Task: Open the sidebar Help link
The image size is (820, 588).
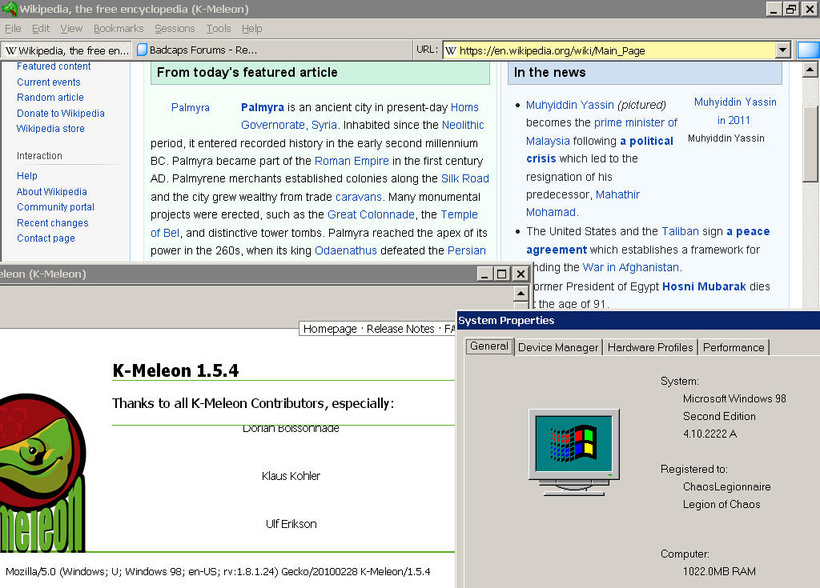Action: 27,176
